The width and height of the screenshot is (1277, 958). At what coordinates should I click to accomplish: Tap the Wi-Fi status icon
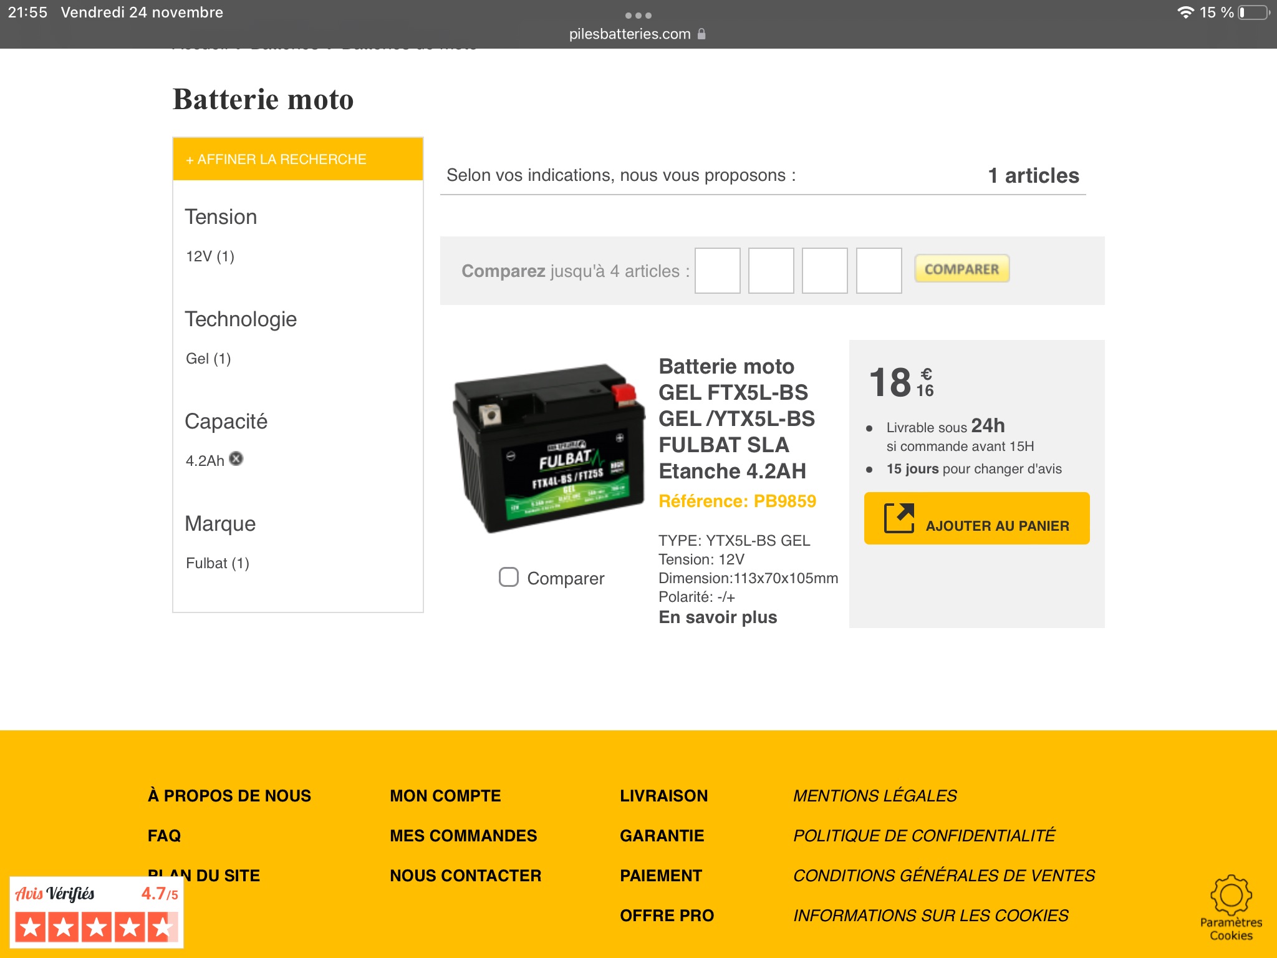pos(1185,12)
